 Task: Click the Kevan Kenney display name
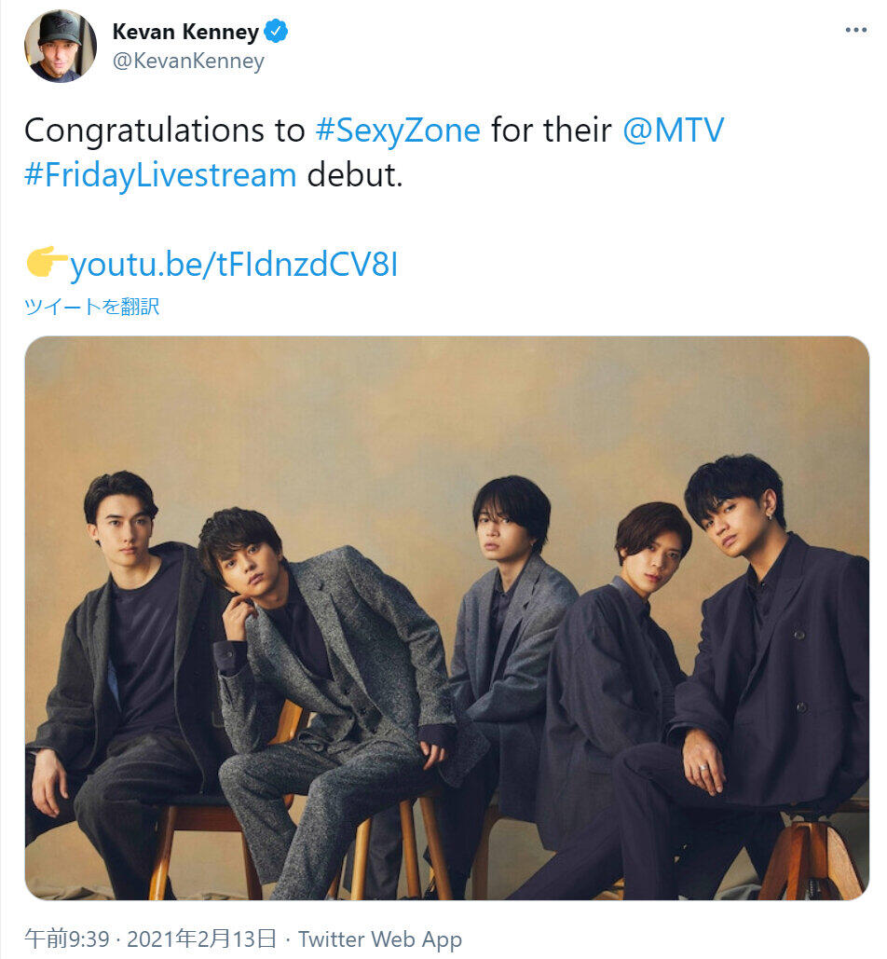click(x=185, y=32)
